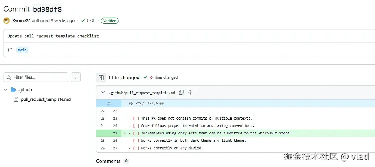Click the modified file icon beside pull_request_template.md
375x167 pixels.
16,99
